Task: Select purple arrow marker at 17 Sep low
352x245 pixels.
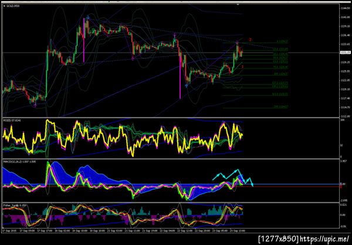Action: 35,105
